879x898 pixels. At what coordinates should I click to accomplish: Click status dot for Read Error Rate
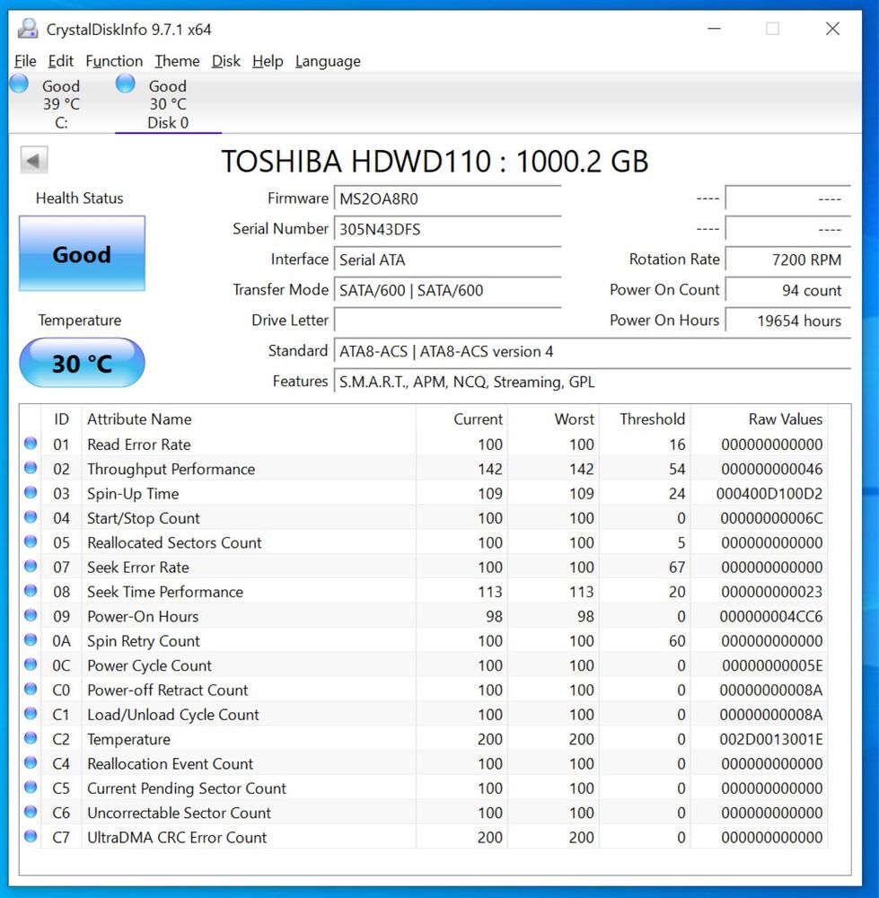[x=31, y=444]
